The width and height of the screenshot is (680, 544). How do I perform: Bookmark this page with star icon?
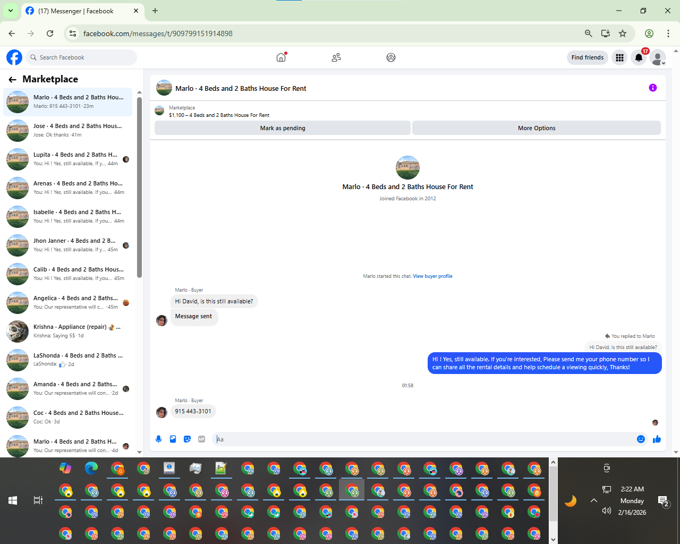[x=623, y=33]
